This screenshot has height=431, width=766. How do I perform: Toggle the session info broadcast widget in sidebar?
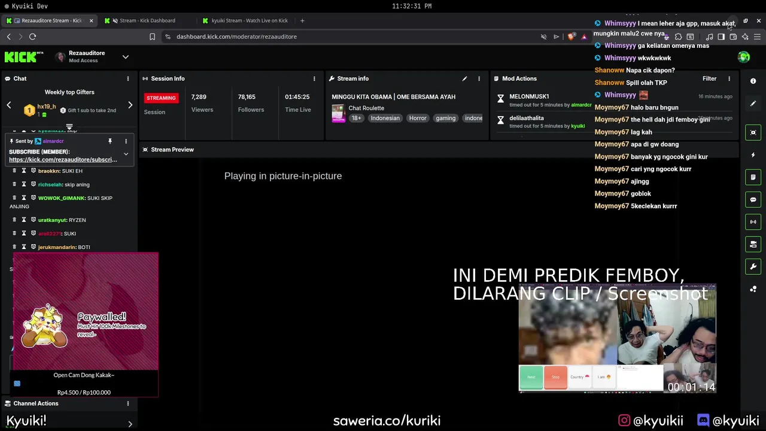[x=753, y=221]
